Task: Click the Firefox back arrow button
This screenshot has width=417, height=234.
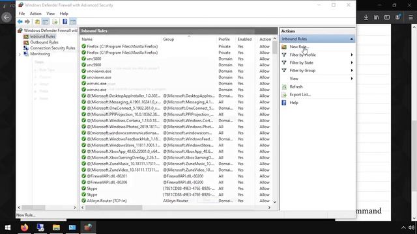Action: tap(7, 18)
